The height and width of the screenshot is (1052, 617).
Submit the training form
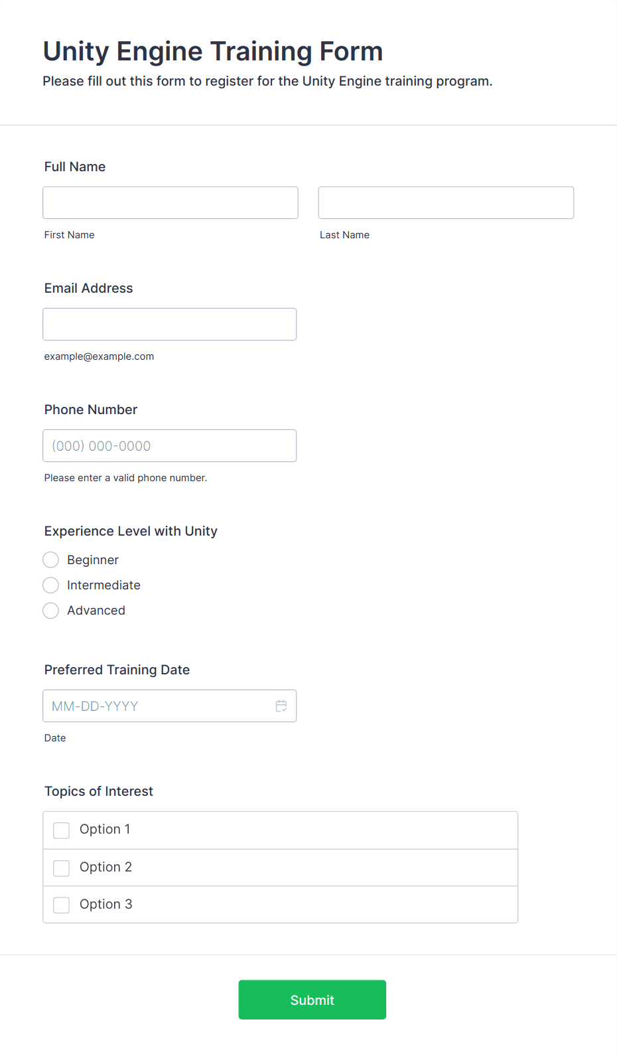312,1000
